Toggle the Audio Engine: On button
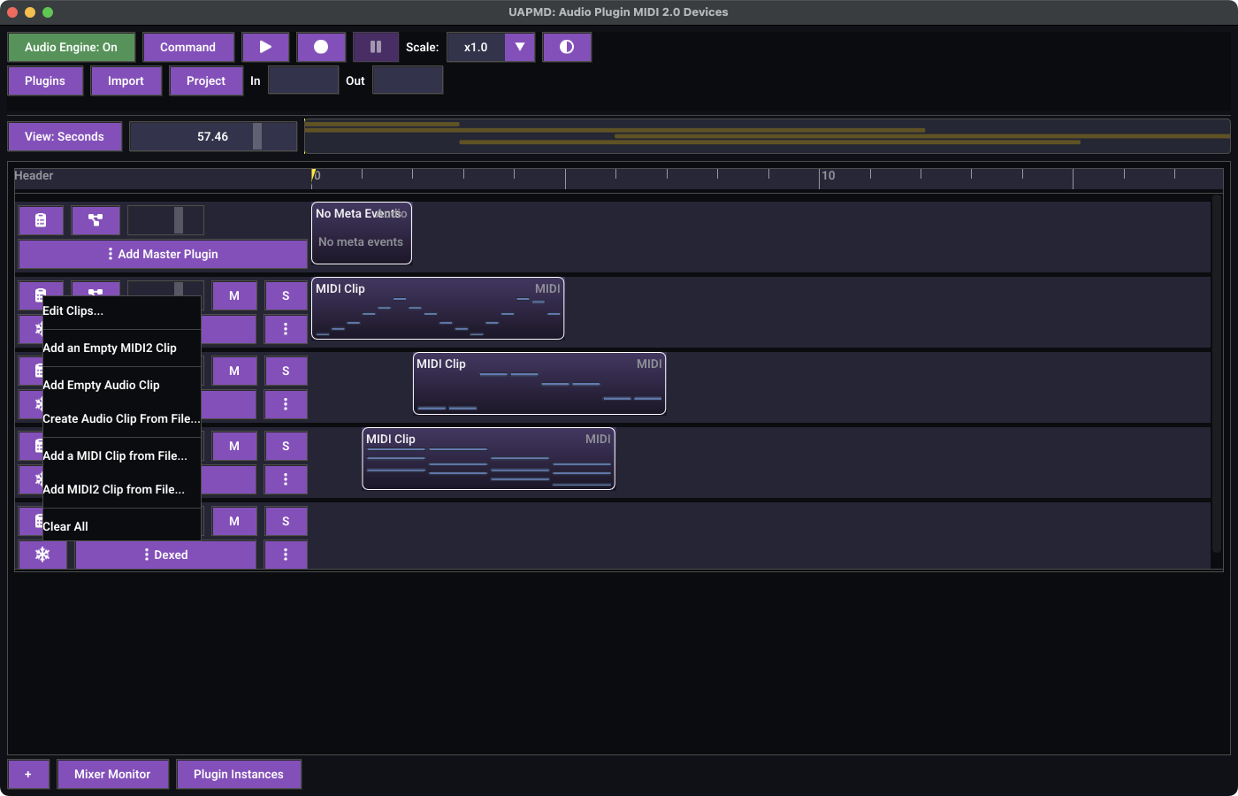1238x796 pixels. click(71, 47)
